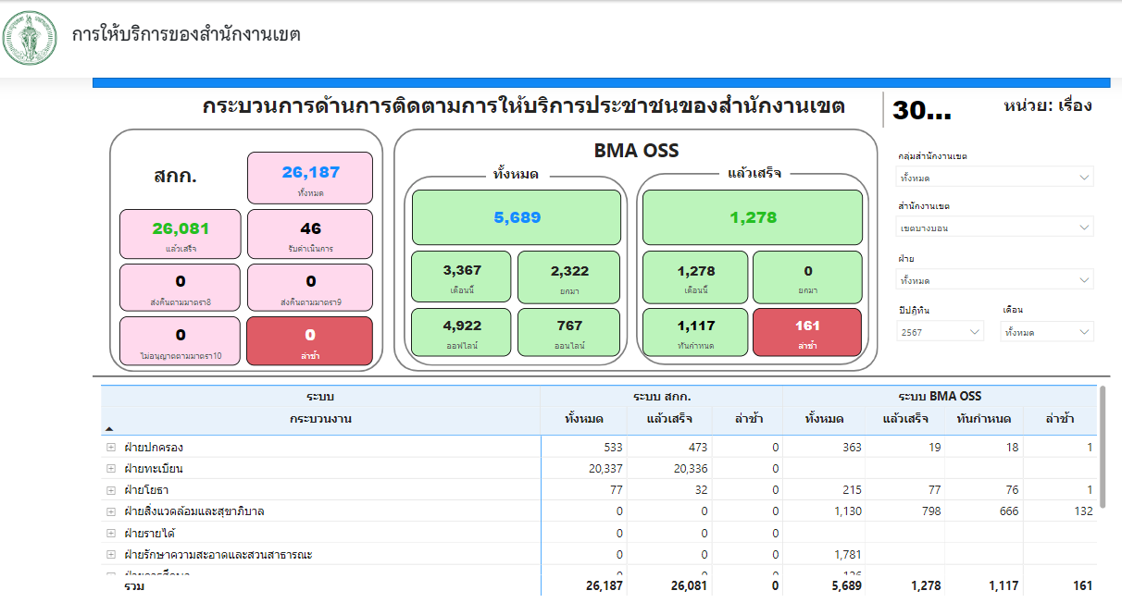
Task: Select the รับดำเนินการ card showing 46
Action: coord(310,235)
